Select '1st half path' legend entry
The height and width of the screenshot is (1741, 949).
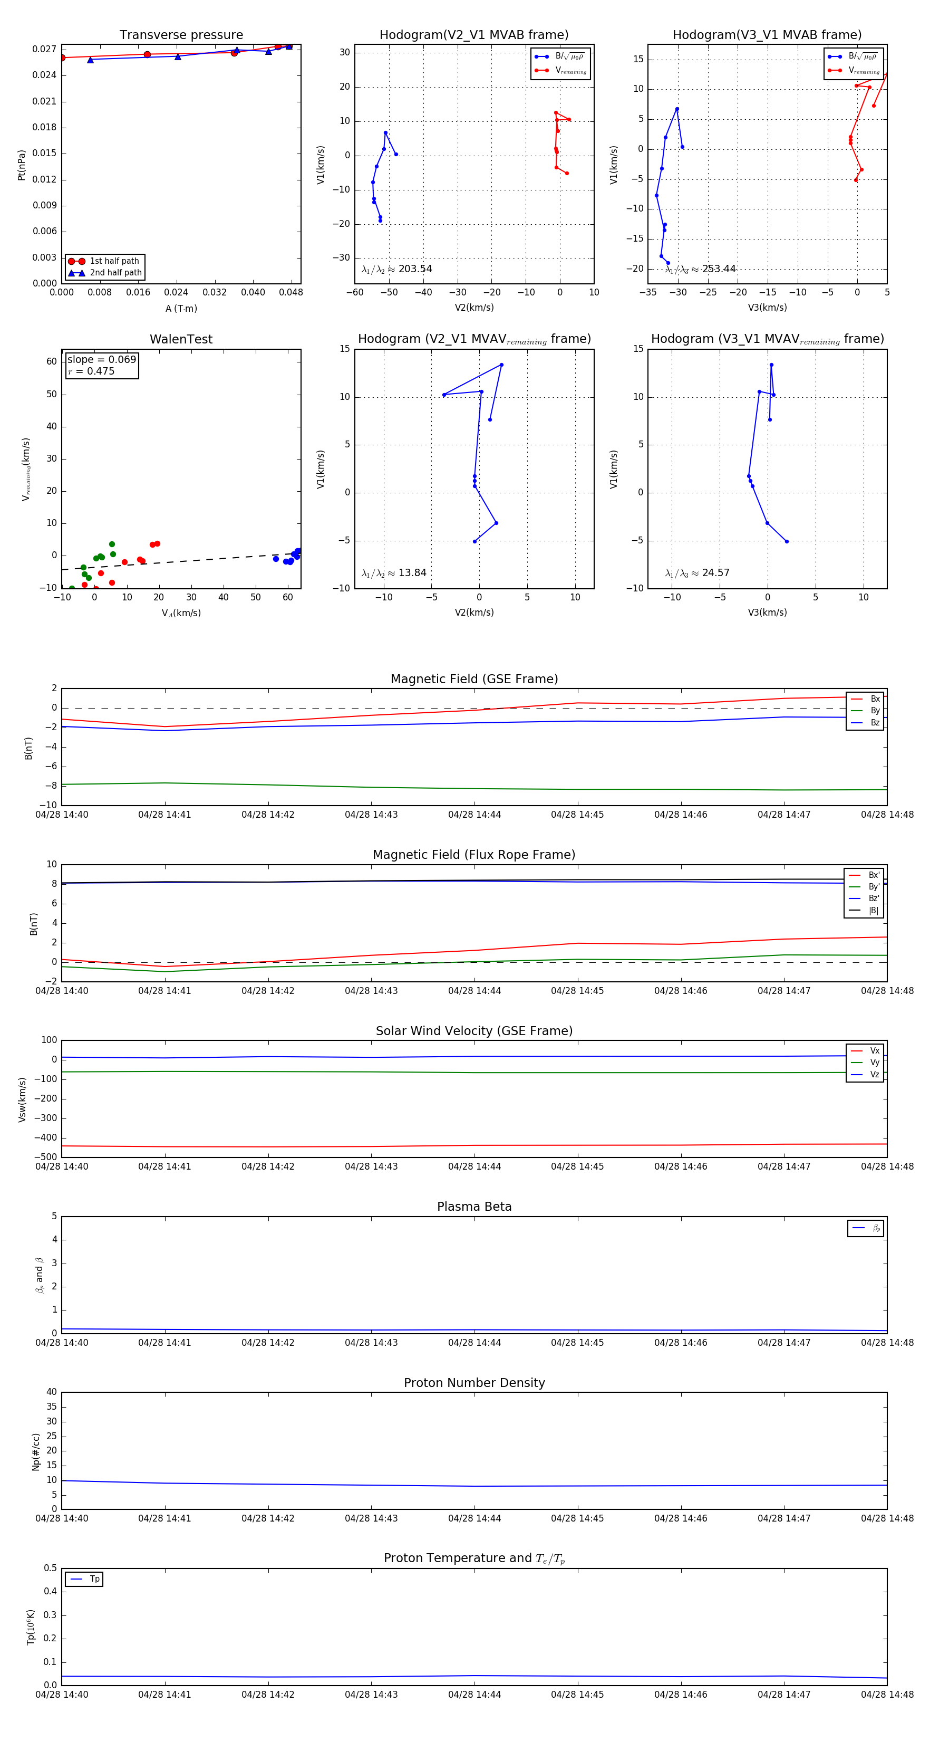click(105, 261)
